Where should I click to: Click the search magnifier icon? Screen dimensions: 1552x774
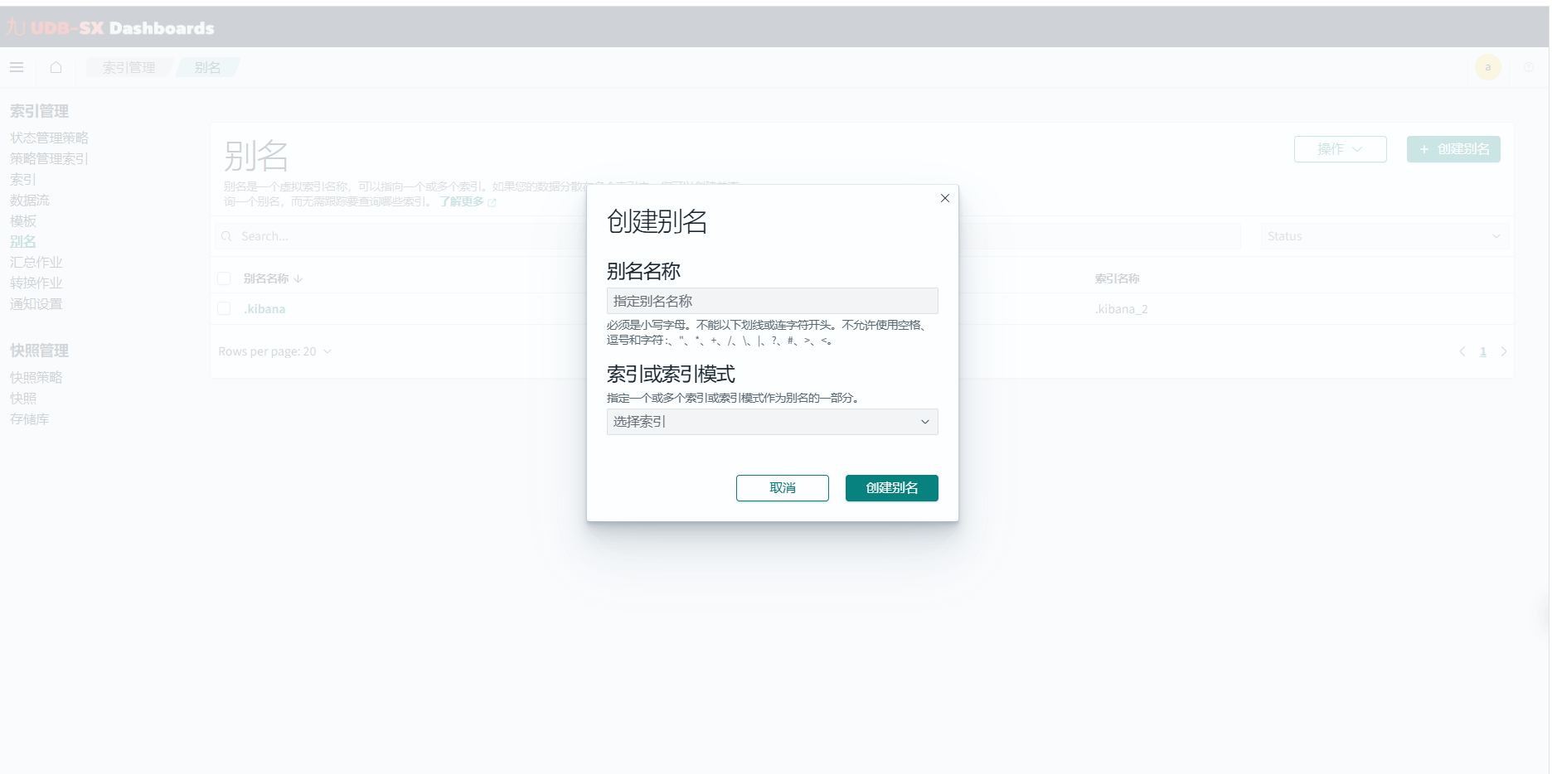point(226,236)
